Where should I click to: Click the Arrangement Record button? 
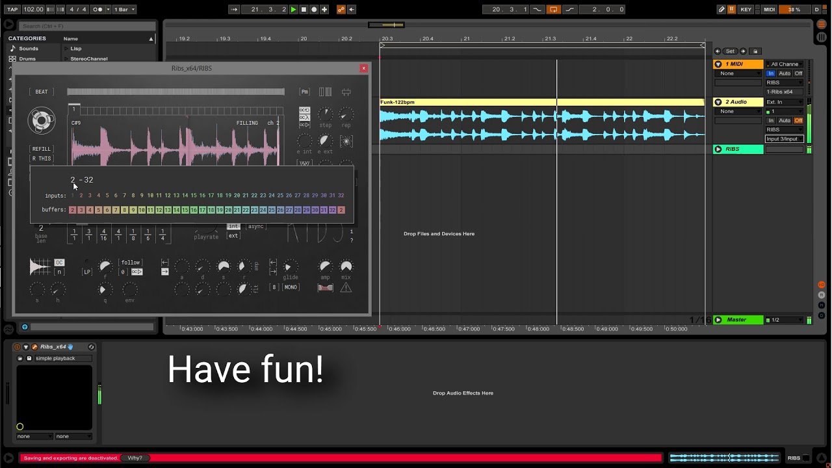[x=314, y=9]
